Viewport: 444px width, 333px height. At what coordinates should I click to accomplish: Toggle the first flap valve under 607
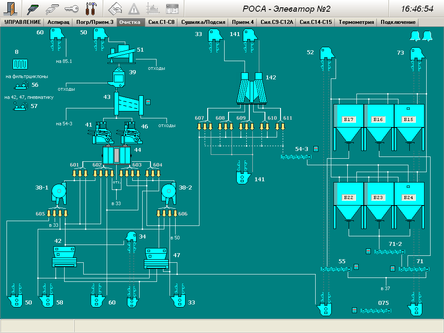tap(199, 126)
